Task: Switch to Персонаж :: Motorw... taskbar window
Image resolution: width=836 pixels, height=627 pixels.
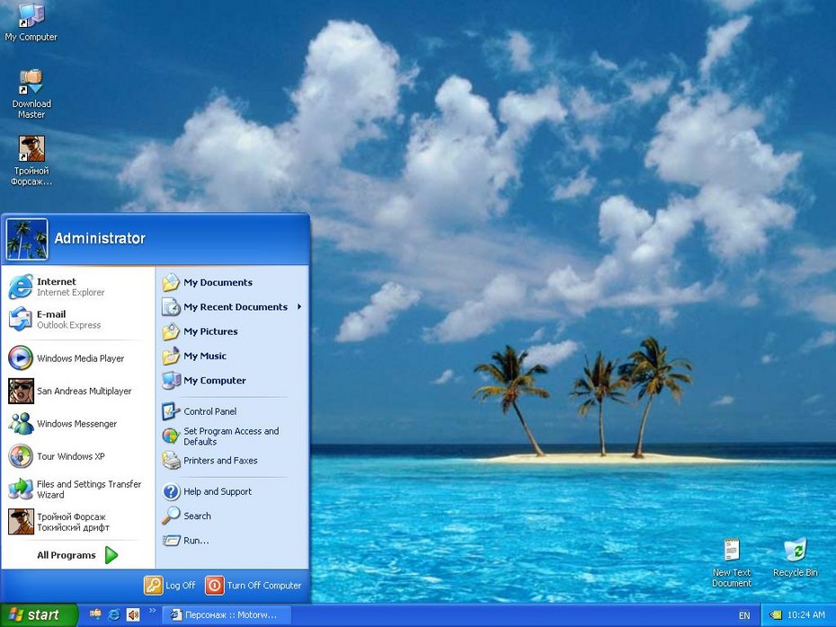Action: [226, 615]
